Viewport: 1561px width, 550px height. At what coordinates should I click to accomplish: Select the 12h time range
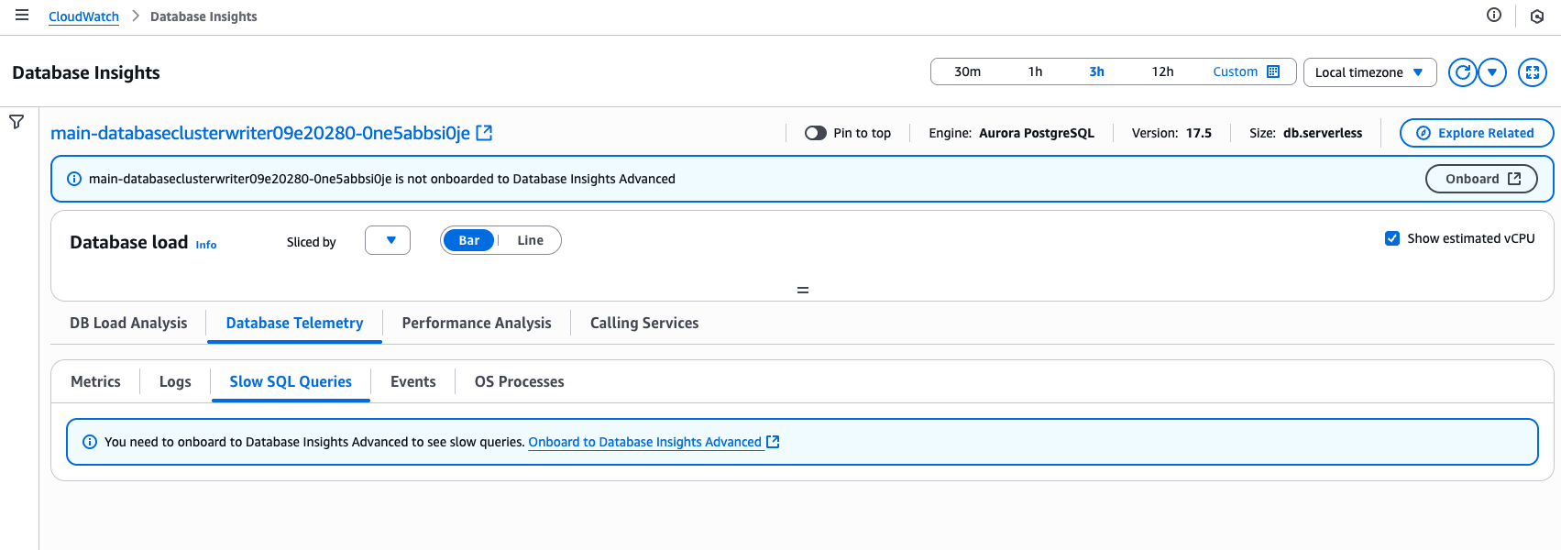coord(1162,71)
